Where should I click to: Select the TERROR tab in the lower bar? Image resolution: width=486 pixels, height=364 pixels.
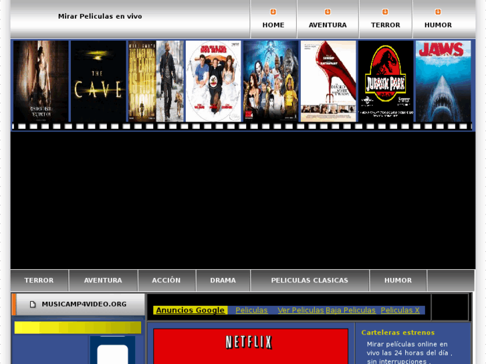point(39,281)
